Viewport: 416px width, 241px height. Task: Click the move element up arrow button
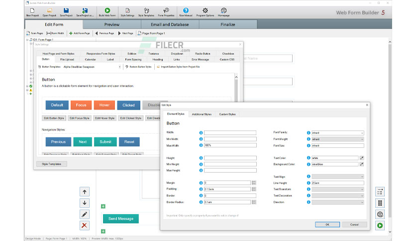85,192
